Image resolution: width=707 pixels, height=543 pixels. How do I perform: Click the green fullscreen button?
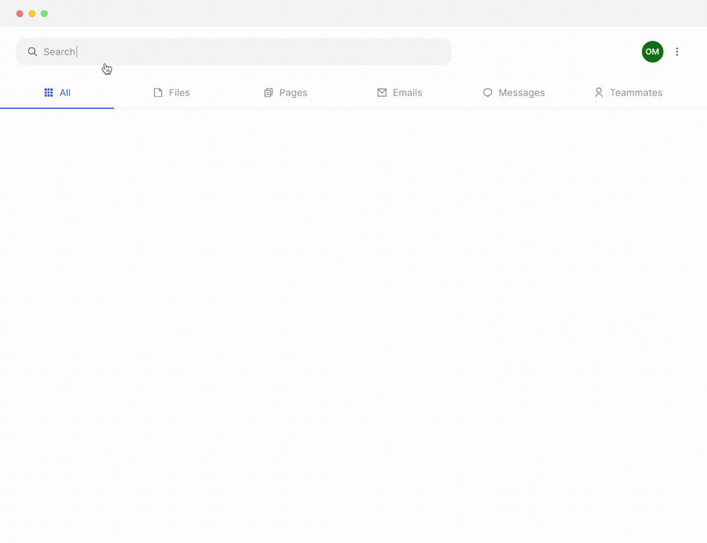tap(44, 13)
